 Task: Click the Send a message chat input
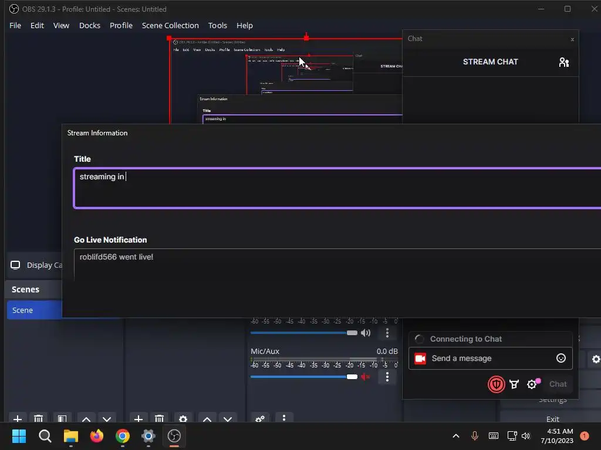[x=491, y=358]
